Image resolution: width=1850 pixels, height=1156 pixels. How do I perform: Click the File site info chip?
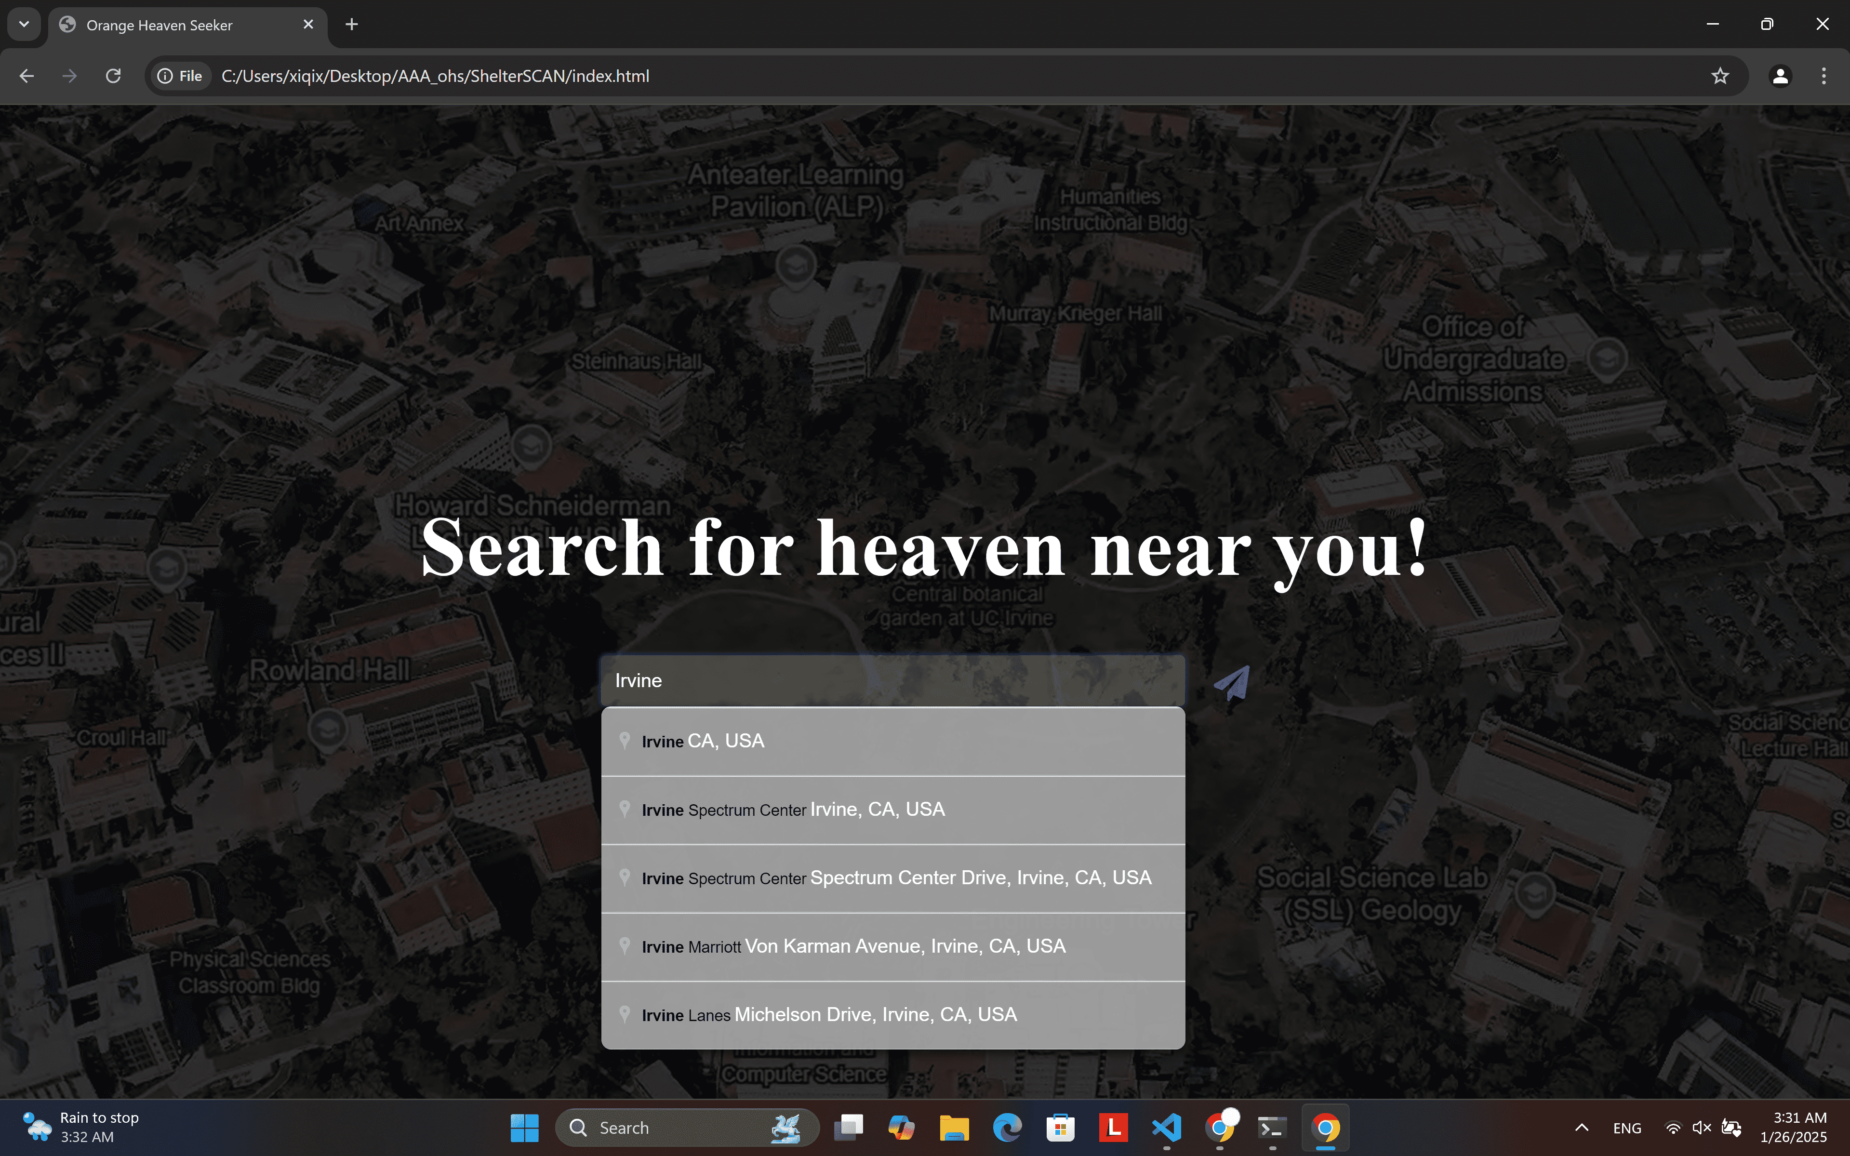click(180, 76)
